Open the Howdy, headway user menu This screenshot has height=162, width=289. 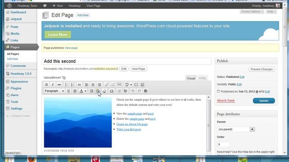point(266,6)
